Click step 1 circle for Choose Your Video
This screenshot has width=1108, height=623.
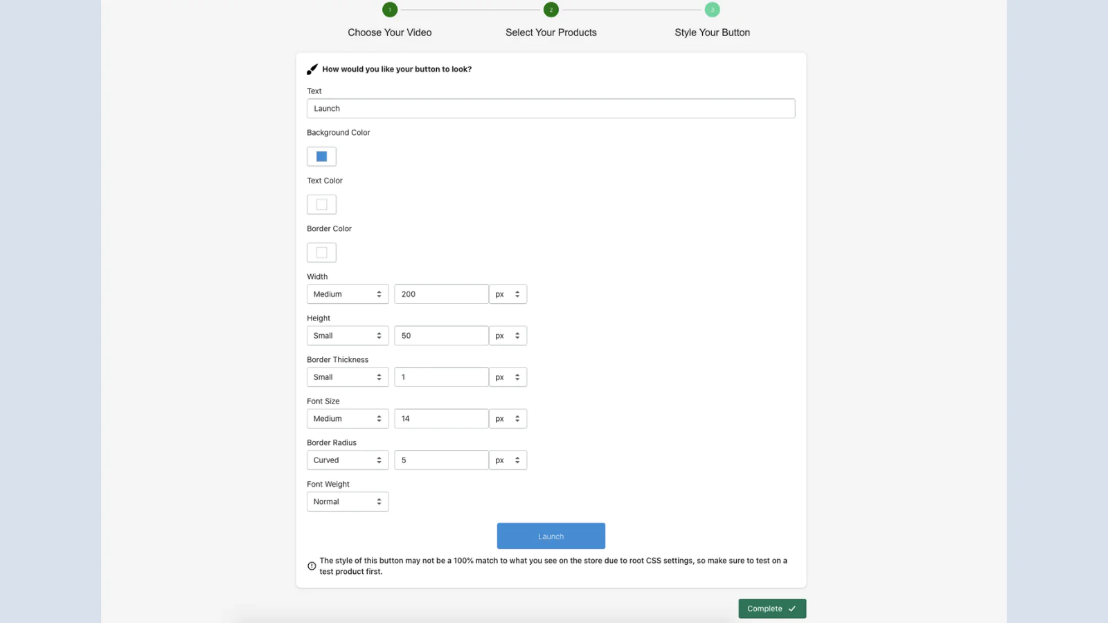[x=390, y=10]
